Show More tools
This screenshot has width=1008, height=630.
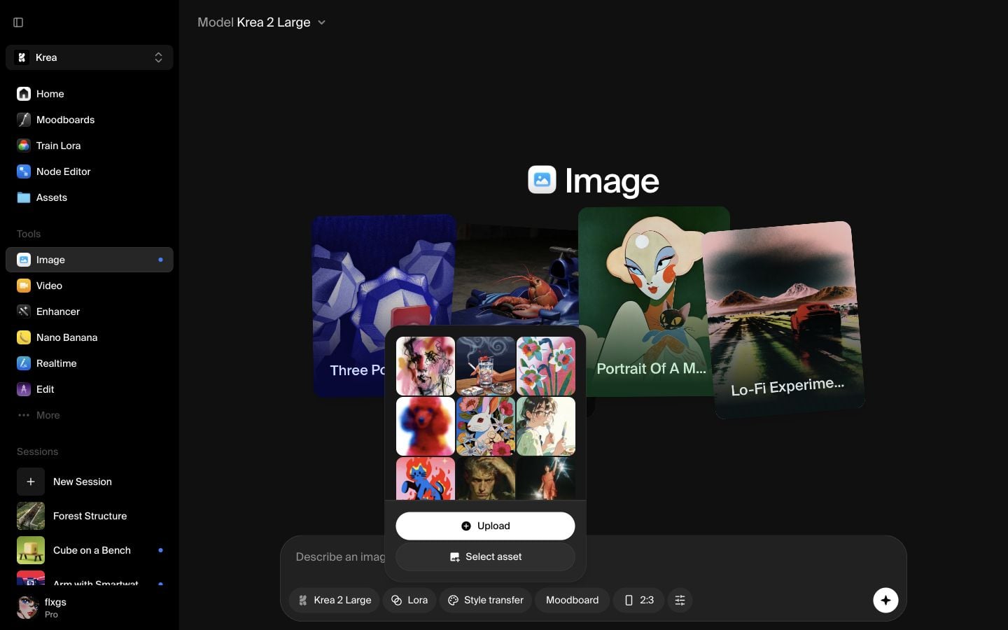click(90, 415)
